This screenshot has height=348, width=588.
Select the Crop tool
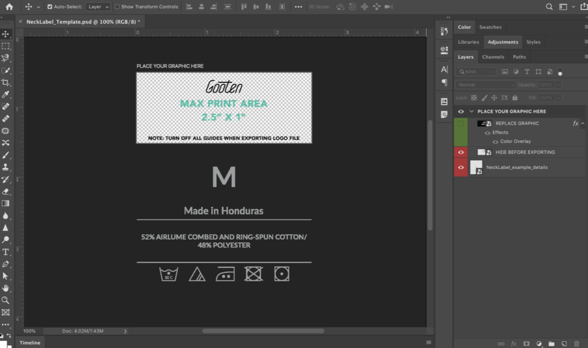5,82
